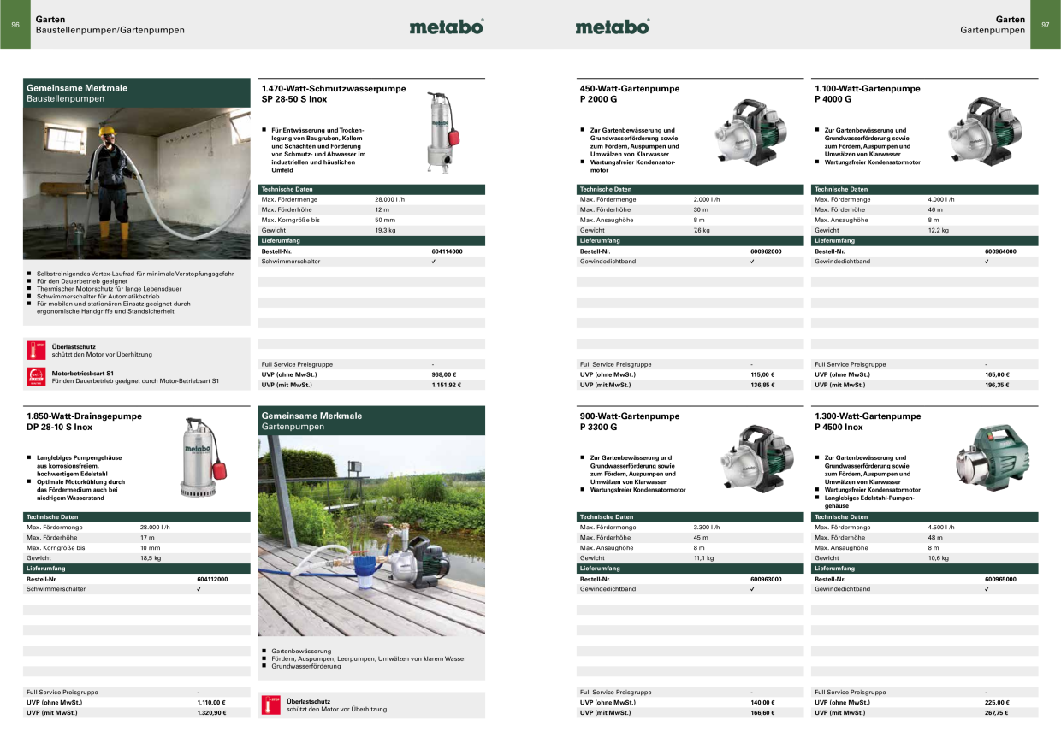The image size is (1061, 749).
Task: Click the 1.100-Watt-Gartenpumpe P 4000 G title
Action: point(868,94)
